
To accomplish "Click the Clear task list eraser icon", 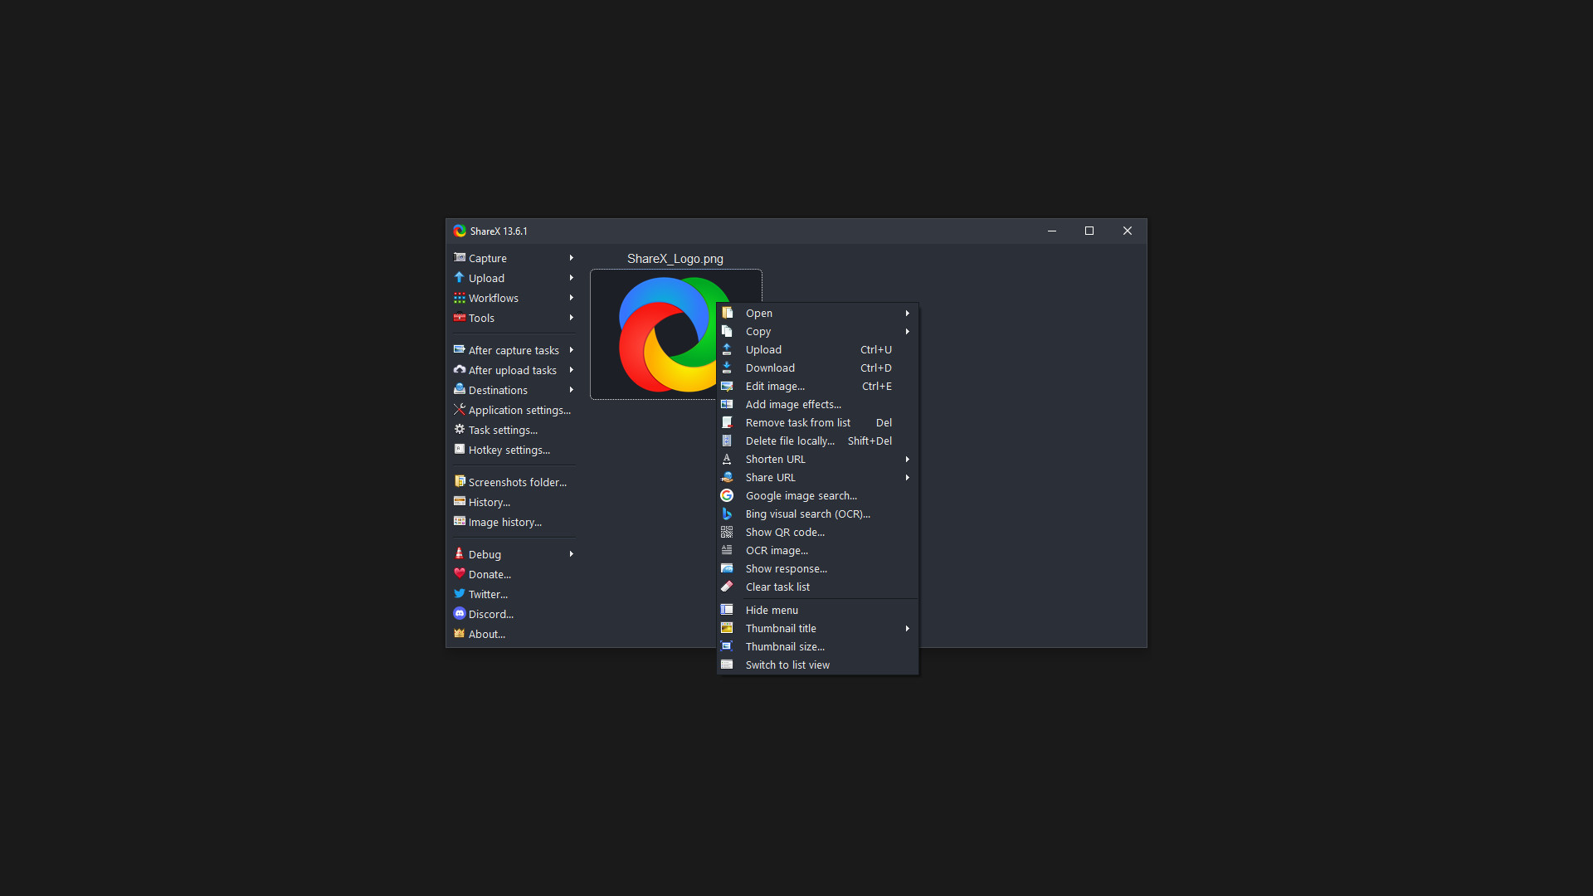I will pos(727,587).
